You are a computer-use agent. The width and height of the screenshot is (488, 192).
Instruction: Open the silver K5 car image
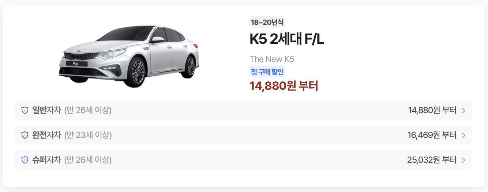129,56
